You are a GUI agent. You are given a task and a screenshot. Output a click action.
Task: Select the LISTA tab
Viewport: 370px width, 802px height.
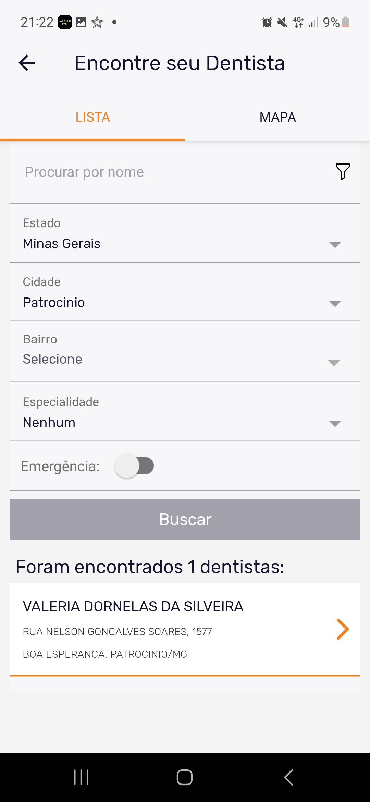pos(92,117)
